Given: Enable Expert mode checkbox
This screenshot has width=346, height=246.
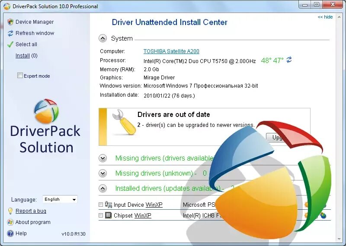Looking at the screenshot, I should (x=20, y=76).
